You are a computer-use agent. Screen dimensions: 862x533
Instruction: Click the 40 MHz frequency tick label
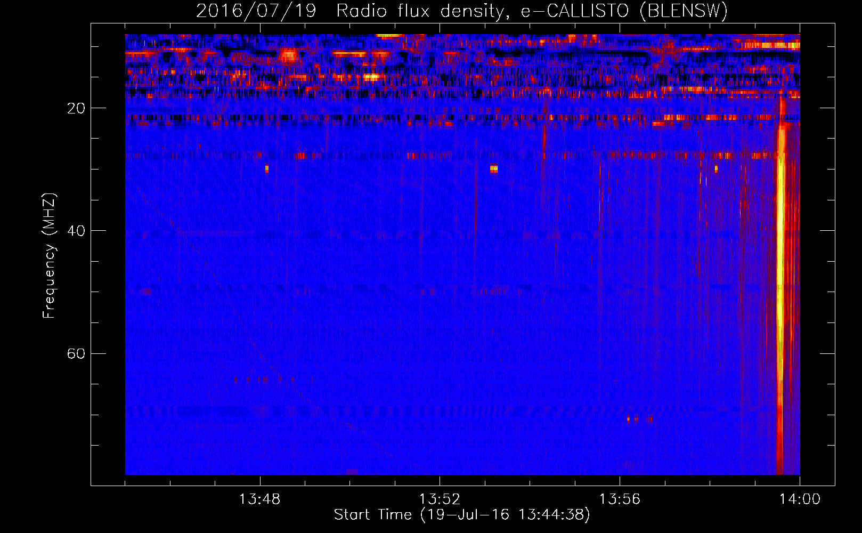(x=76, y=231)
